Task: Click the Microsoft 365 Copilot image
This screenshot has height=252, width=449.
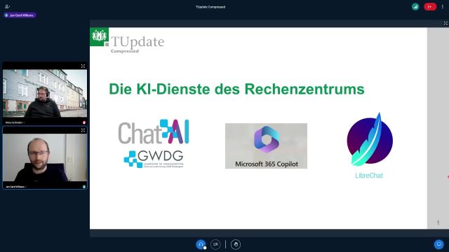Action: [266, 146]
